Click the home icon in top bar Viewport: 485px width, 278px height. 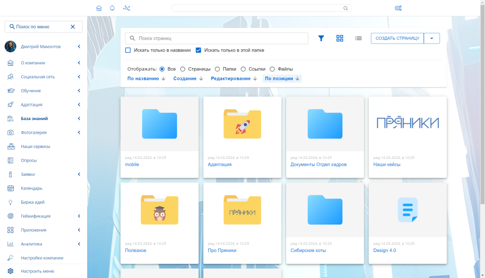pos(99,8)
